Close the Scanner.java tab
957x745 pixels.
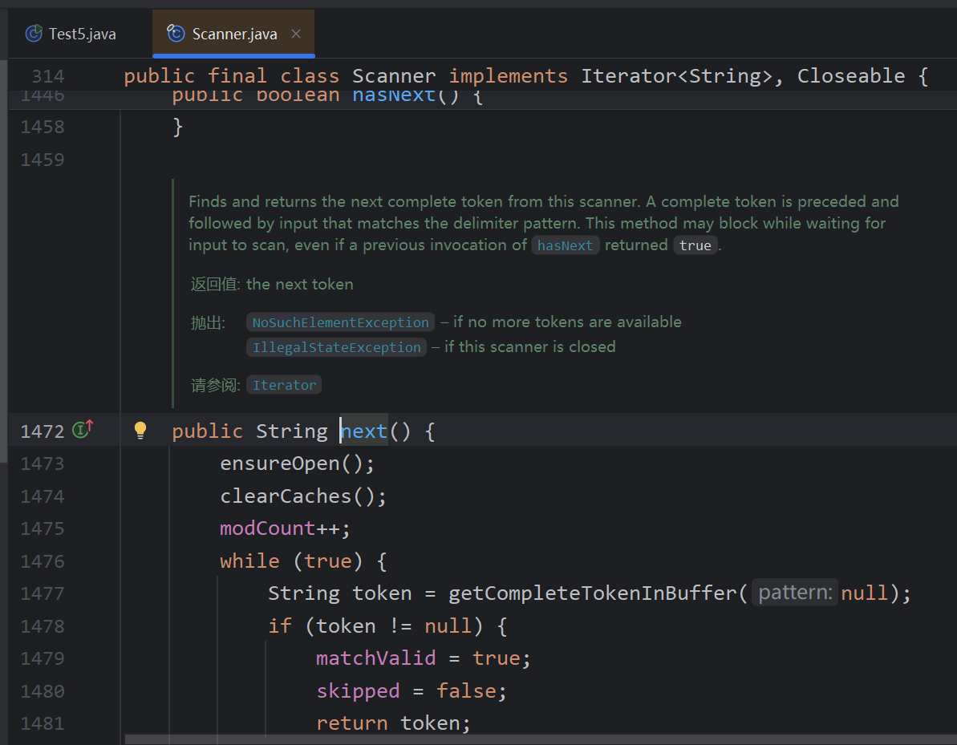(x=296, y=34)
